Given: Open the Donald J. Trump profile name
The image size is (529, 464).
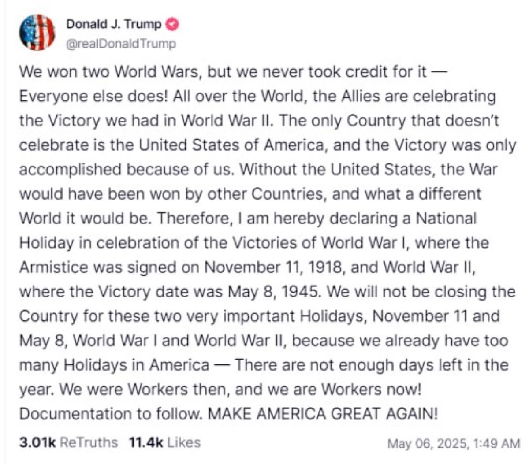Looking at the screenshot, I should 114,24.
